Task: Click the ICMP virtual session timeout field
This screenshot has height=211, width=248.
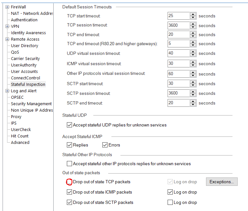Action: (x=178, y=64)
